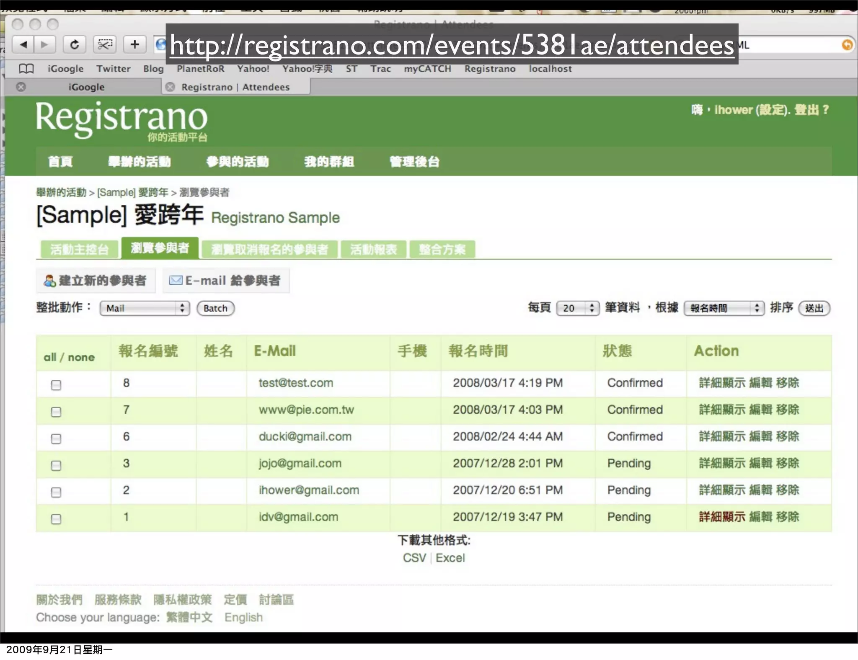Select checkbox for idv@gmail.com attendee
The height and width of the screenshot is (660, 858).
coord(56,519)
